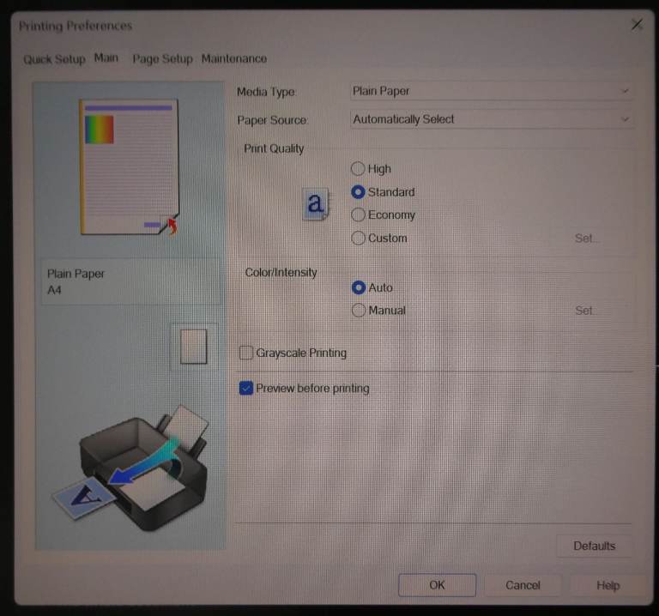Go to the Maintenance tab

(x=234, y=59)
